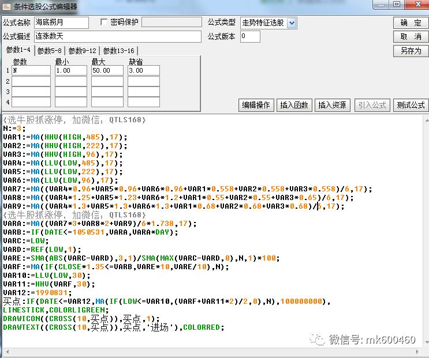Choose 另存为 to save as new
This screenshot has width=429, height=358.
[x=411, y=50]
